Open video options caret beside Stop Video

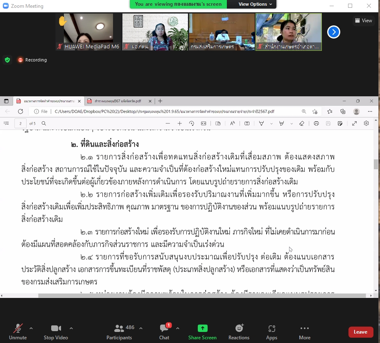pyautogui.click(x=71, y=328)
